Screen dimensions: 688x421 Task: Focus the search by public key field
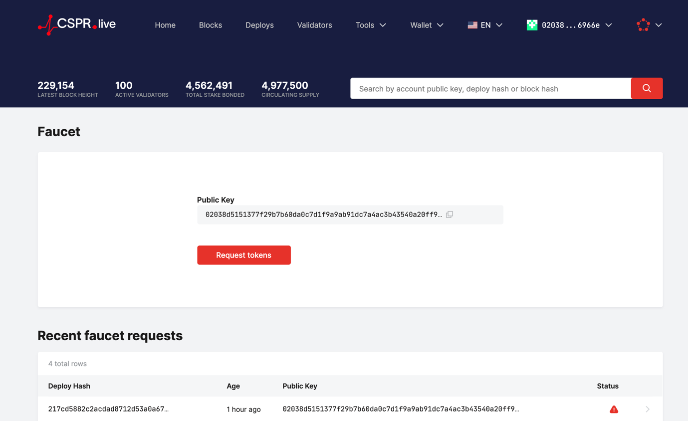pos(491,89)
